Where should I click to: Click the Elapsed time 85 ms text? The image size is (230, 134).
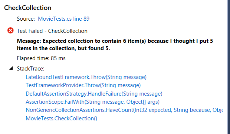point(41,58)
